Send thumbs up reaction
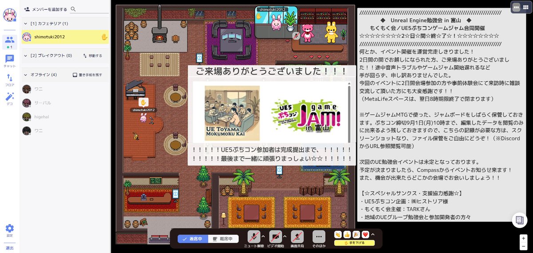Image resolution: width=533 pixels, height=253 pixels. click(x=347, y=235)
